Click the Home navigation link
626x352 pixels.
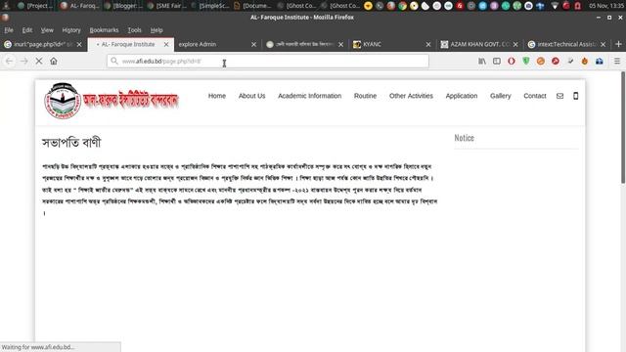pyautogui.click(x=217, y=96)
